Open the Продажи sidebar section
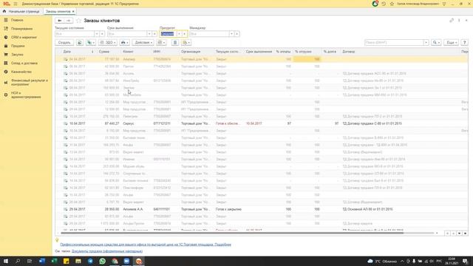The image size is (473, 266). (18, 46)
